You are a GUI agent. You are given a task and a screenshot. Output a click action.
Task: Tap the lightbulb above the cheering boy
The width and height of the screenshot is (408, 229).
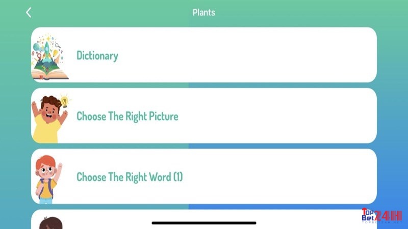(x=64, y=101)
